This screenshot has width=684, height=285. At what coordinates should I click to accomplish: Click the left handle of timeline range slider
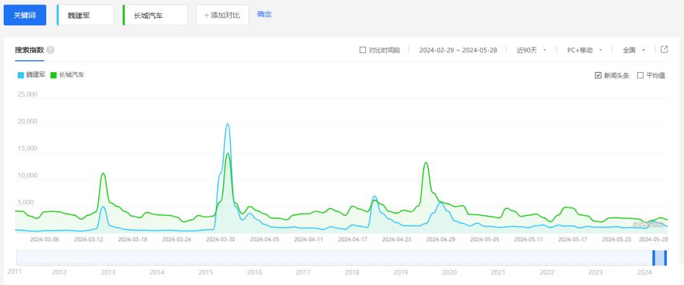coord(654,258)
